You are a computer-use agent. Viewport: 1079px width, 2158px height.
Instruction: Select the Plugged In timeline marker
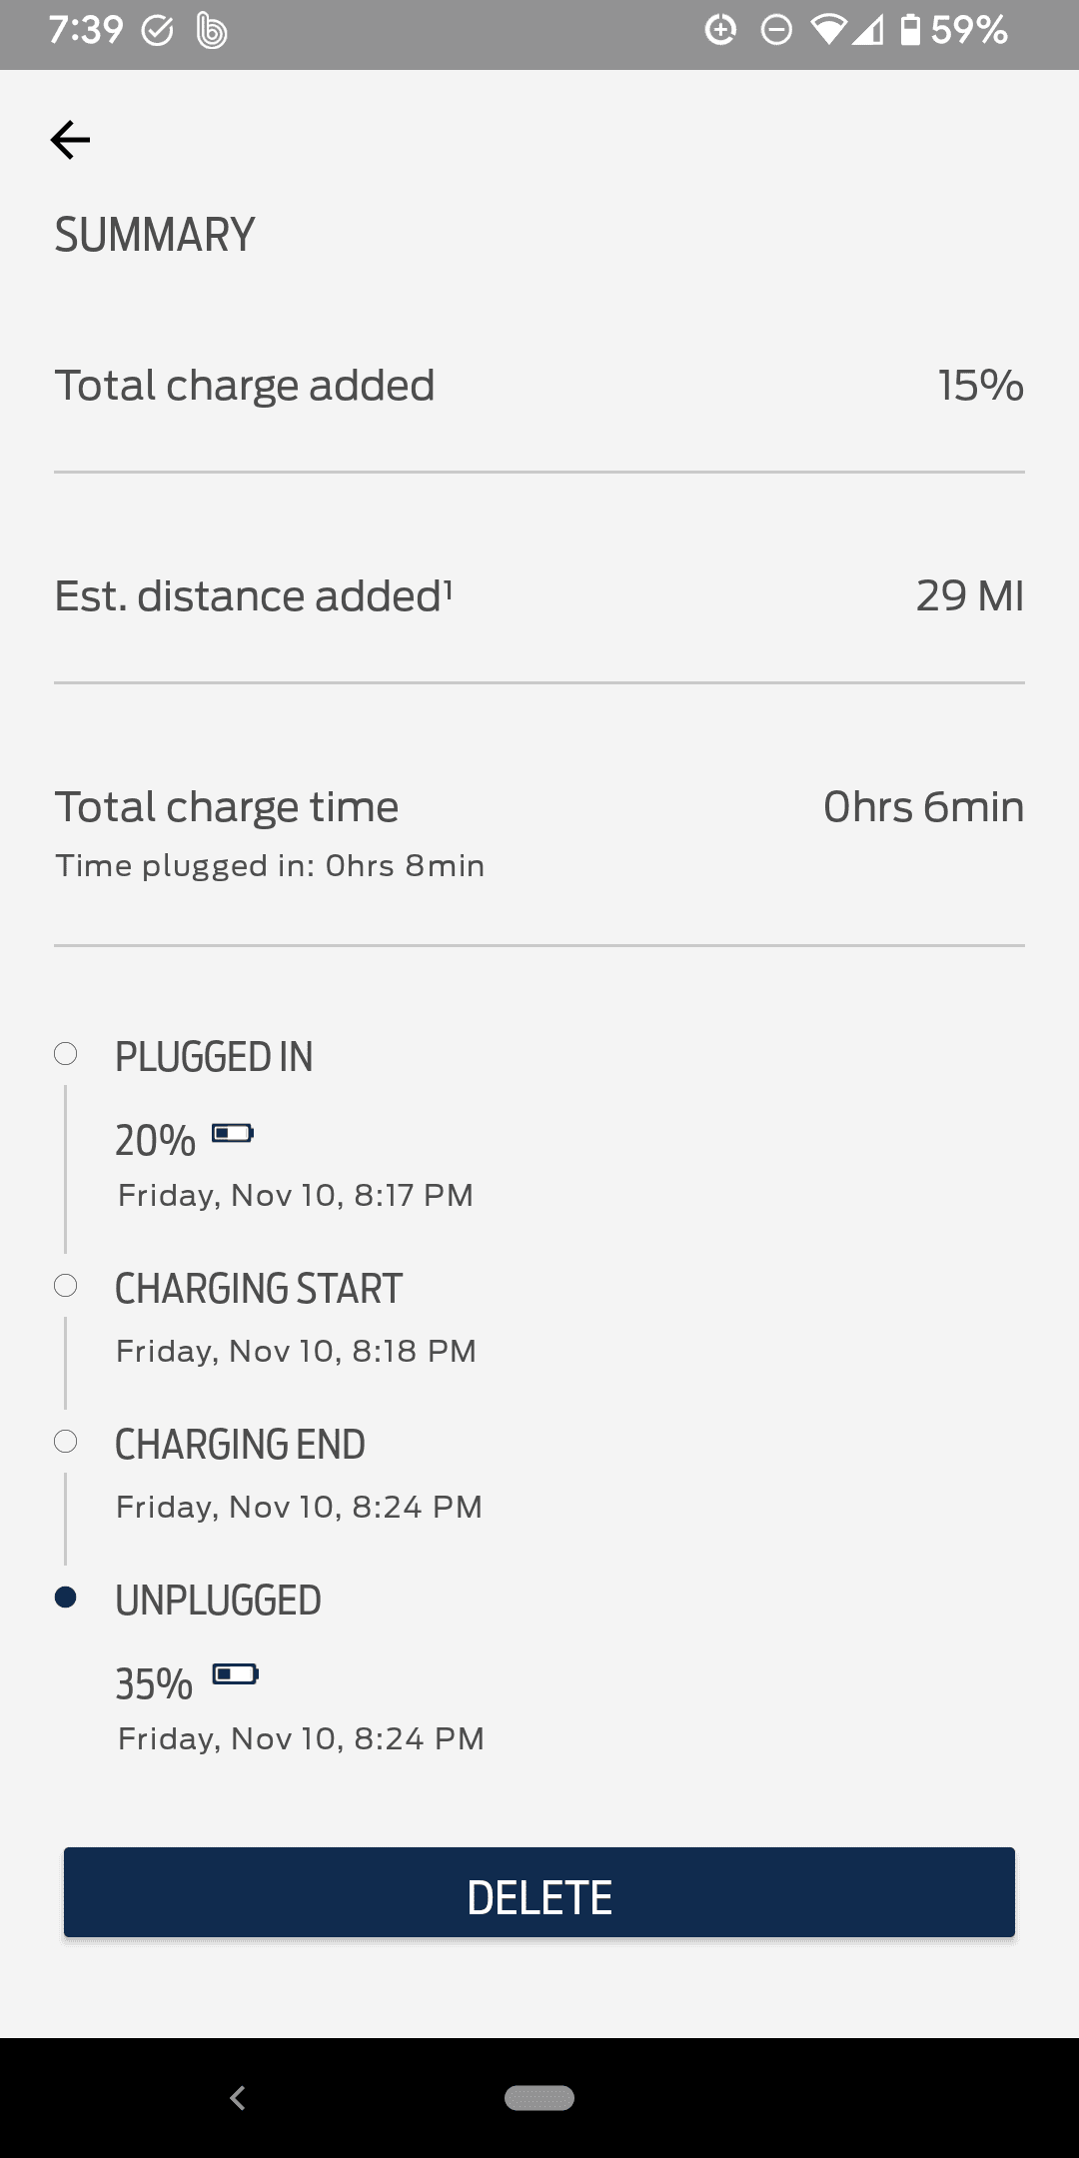(66, 1054)
